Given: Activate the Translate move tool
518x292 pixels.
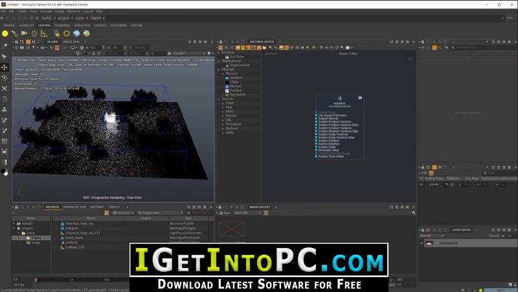Looking at the screenshot, I should pos(5,67).
